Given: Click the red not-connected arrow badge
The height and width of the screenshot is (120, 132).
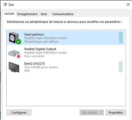Looking at the screenshot, I should click(19, 56).
